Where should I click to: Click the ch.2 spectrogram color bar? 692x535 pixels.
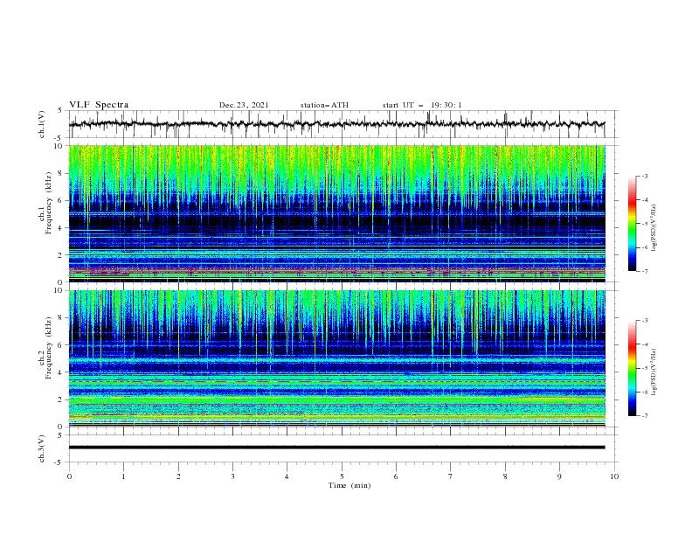pyautogui.click(x=632, y=368)
